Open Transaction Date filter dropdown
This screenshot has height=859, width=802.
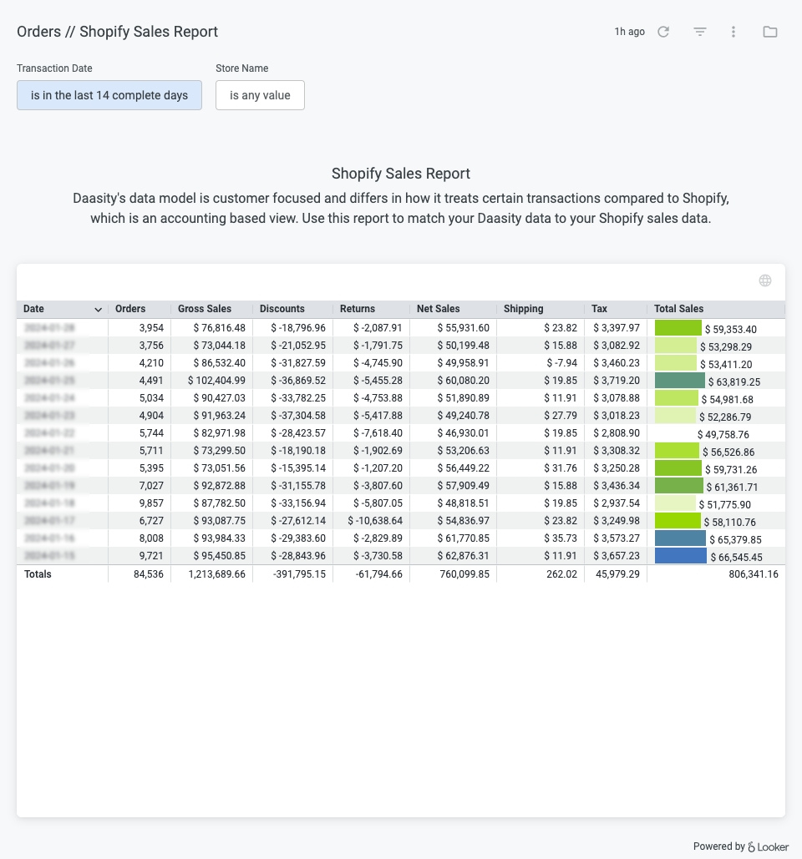coord(109,95)
